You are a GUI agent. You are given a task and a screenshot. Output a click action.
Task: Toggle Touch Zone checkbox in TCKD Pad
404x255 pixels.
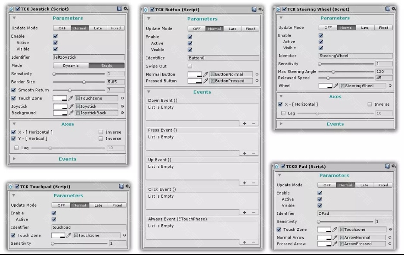[x=279, y=229]
